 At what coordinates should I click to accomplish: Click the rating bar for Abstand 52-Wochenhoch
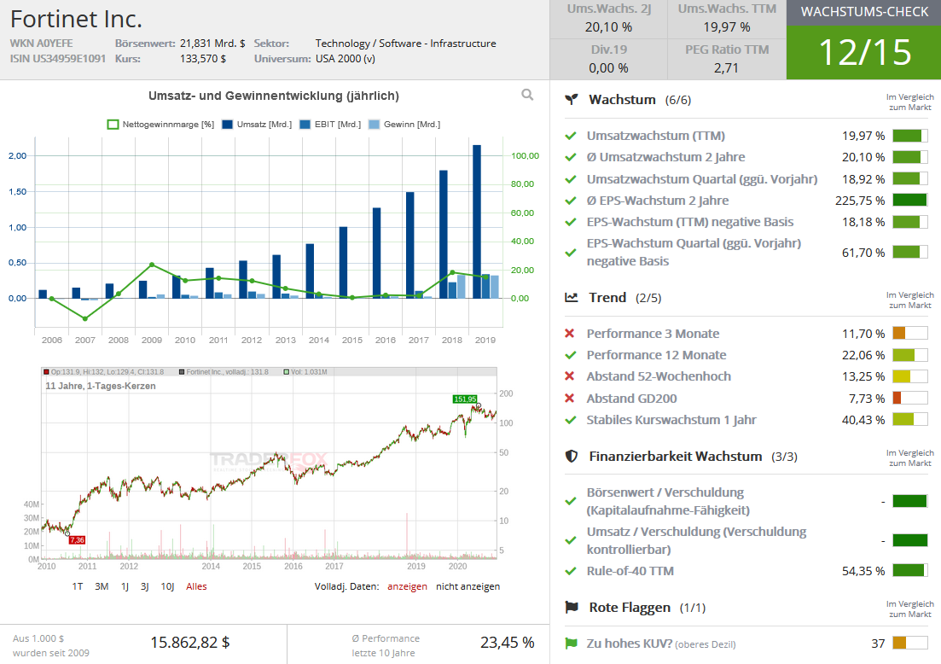click(909, 376)
